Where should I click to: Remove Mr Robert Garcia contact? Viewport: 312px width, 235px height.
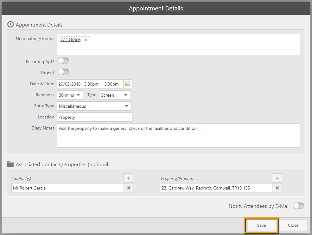click(129, 188)
